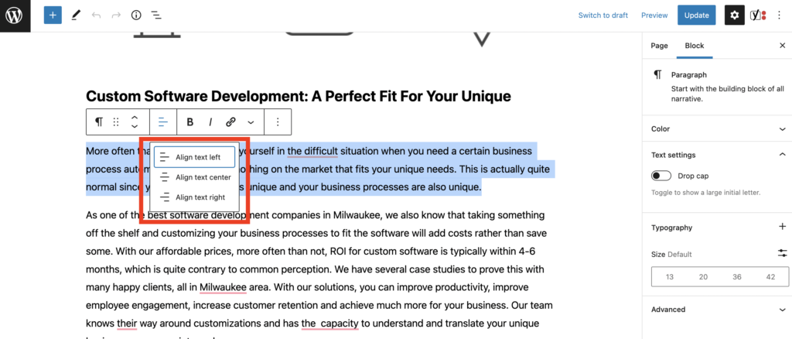This screenshot has width=792, height=339.
Task: Expand the Color panel
Action: pyautogui.click(x=716, y=128)
